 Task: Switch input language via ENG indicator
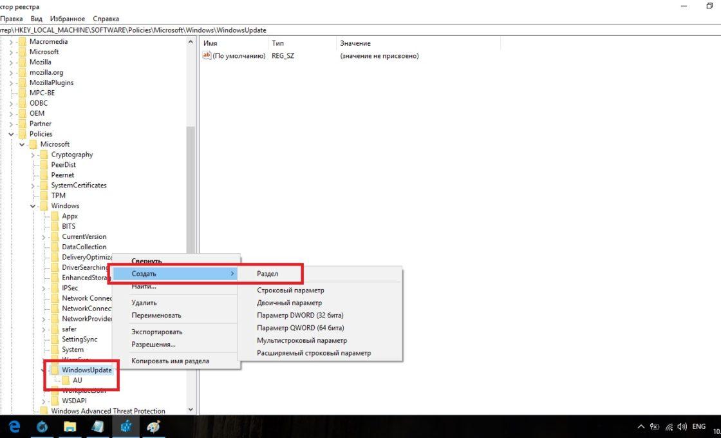(x=698, y=427)
